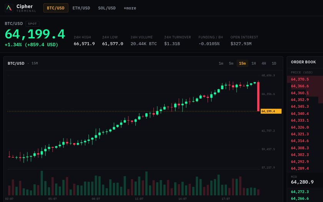This screenshot has width=323, height=202.
Task: Click the large red last candlestick
Action: pyautogui.click(x=258, y=96)
